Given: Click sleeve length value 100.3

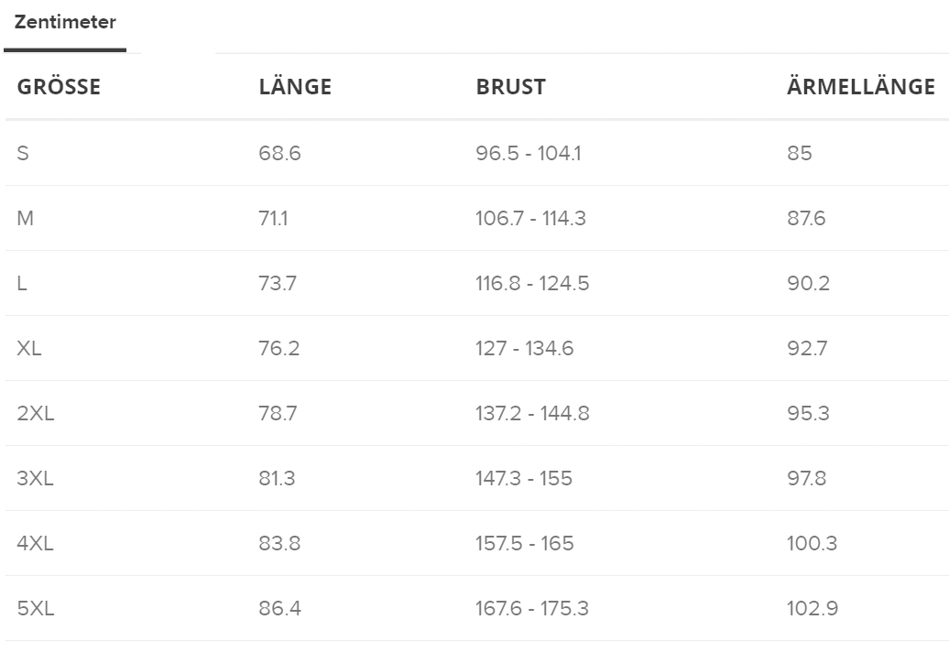Looking at the screenshot, I should [x=813, y=543].
